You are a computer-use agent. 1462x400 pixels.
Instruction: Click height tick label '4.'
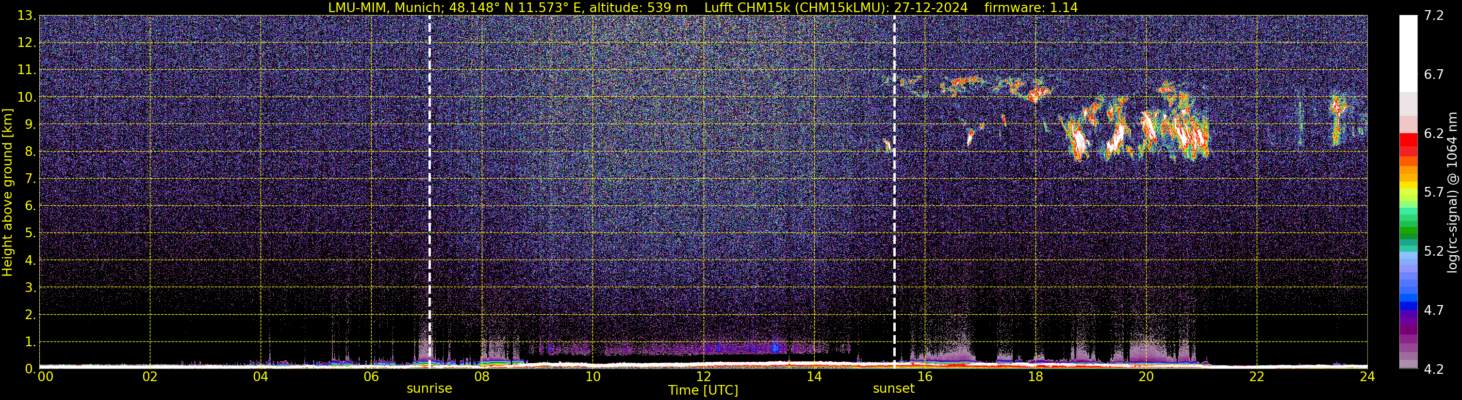(31, 261)
